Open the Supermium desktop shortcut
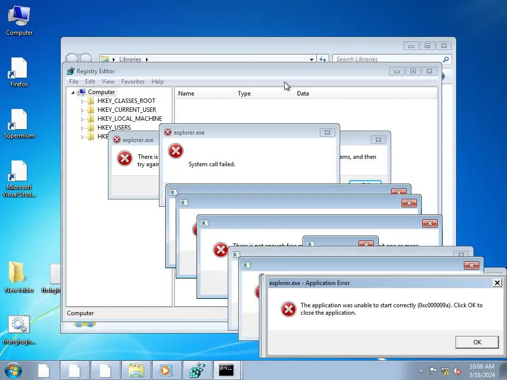 coord(19,124)
